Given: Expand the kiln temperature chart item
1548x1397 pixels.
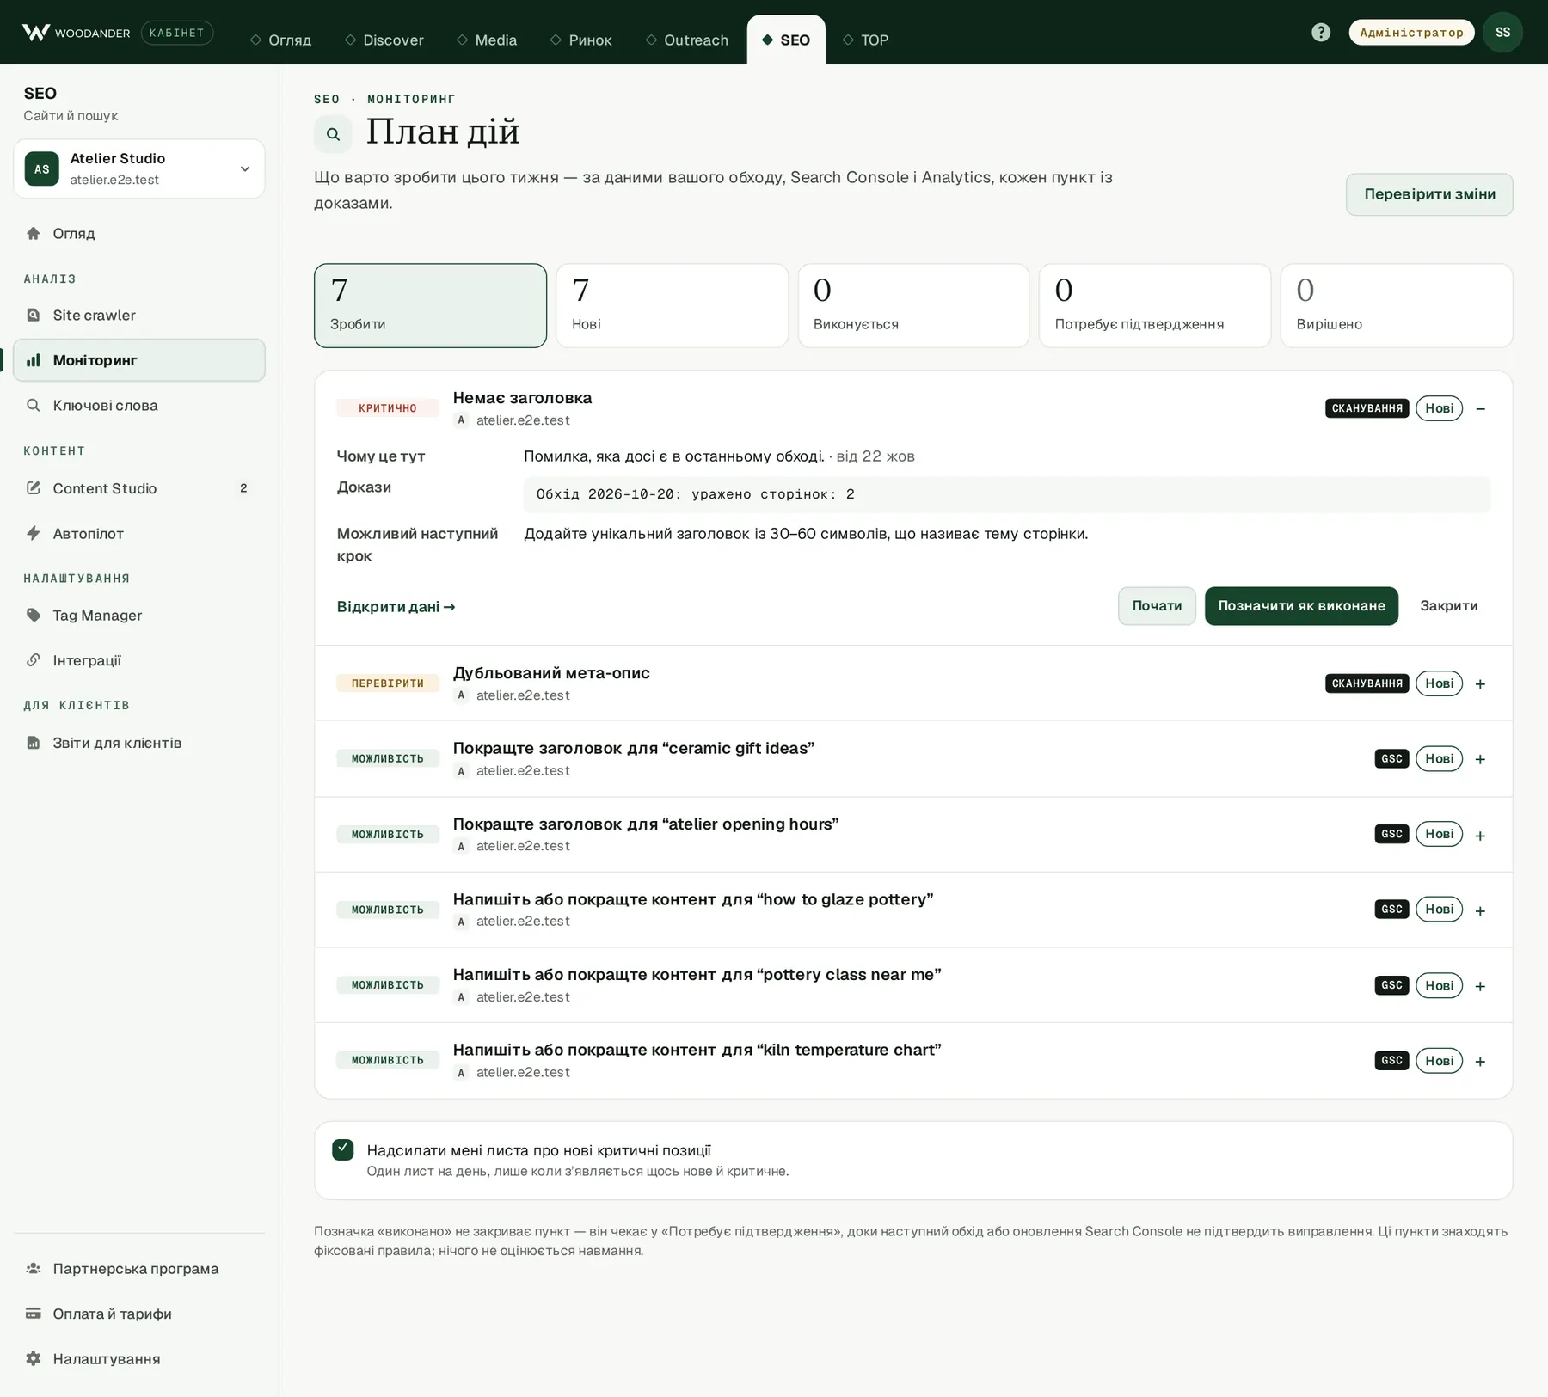Looking at the screenshot, I should (1480, 1061).
